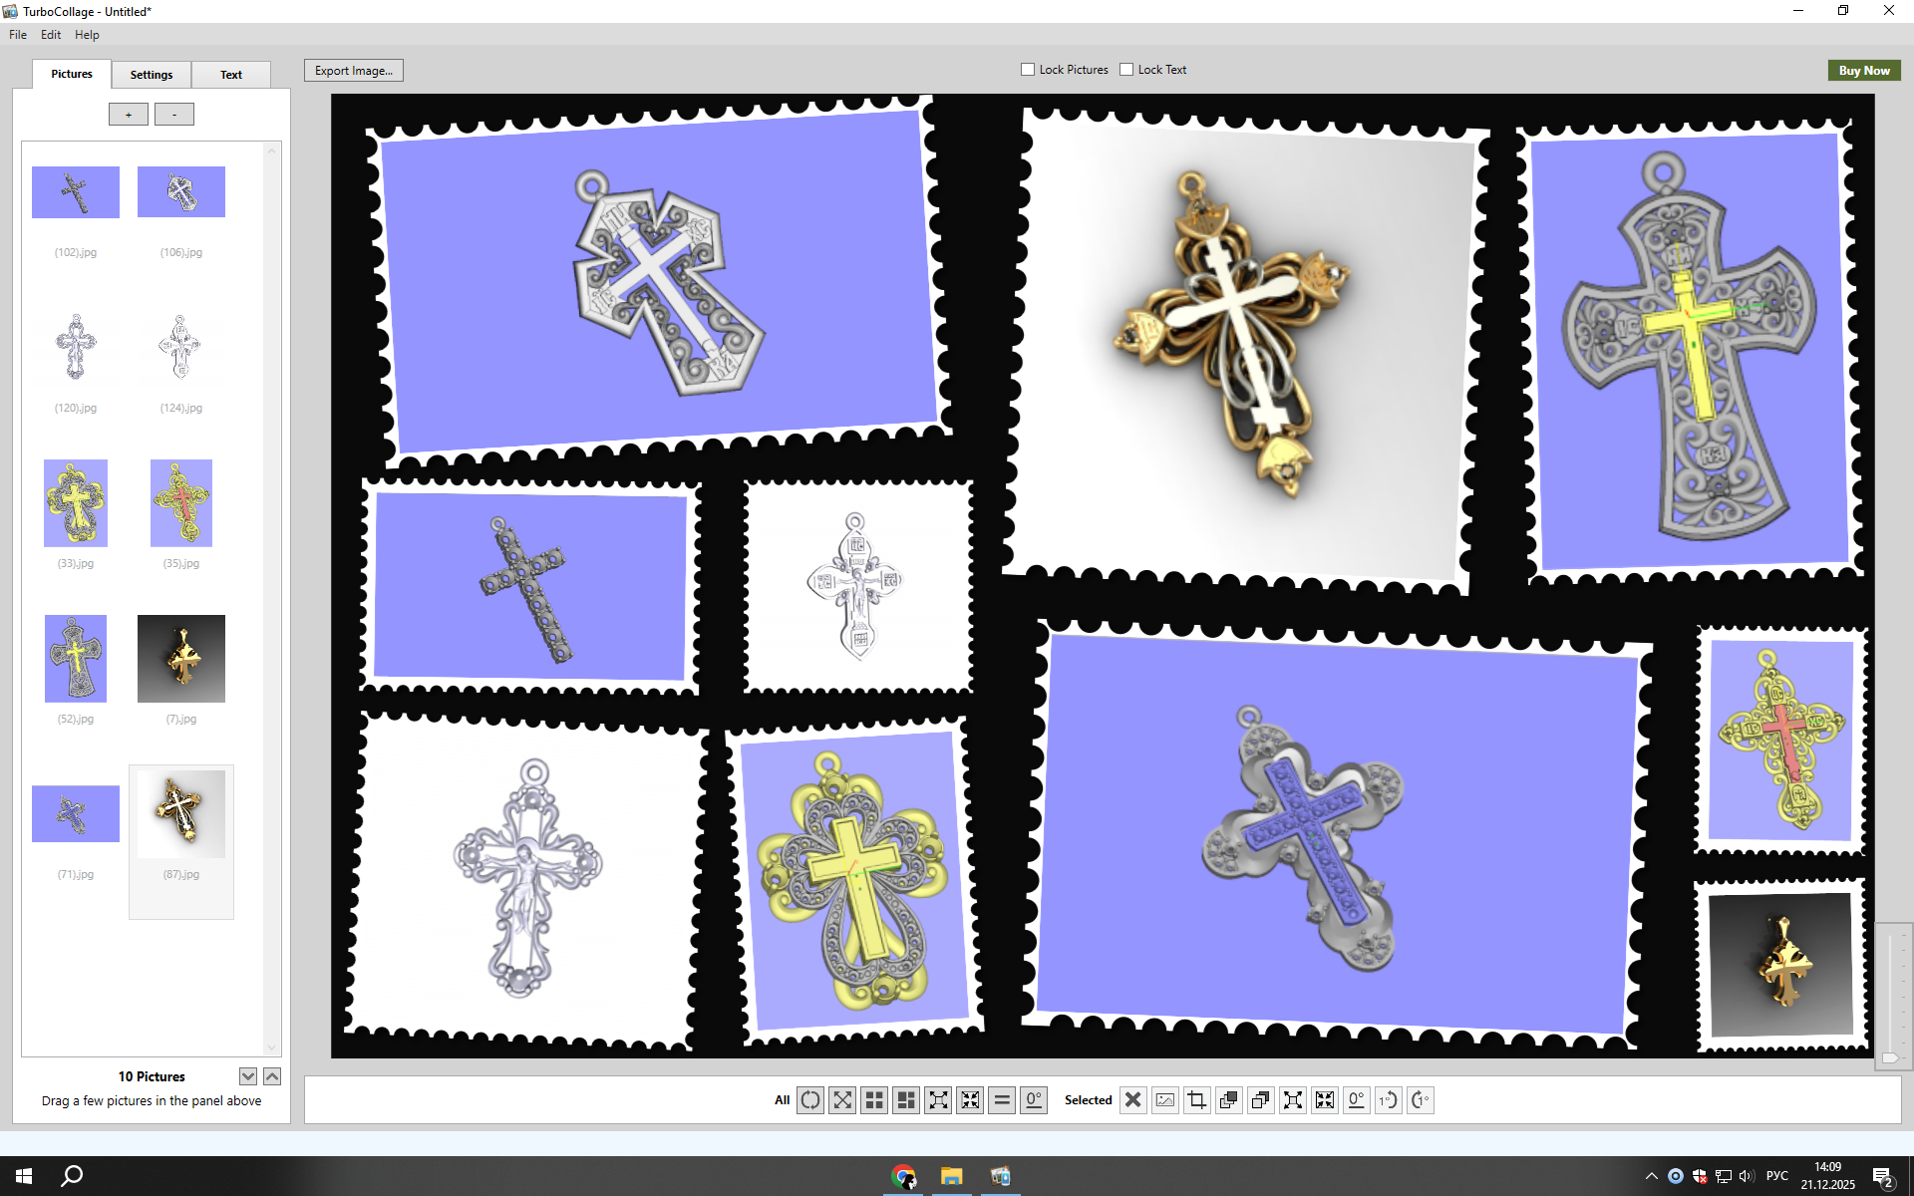This screenshot has height=1196, width=1914.
Task: Remove selected picture with X icon
Action: pyautogui.click(x=1133, y=1100)
